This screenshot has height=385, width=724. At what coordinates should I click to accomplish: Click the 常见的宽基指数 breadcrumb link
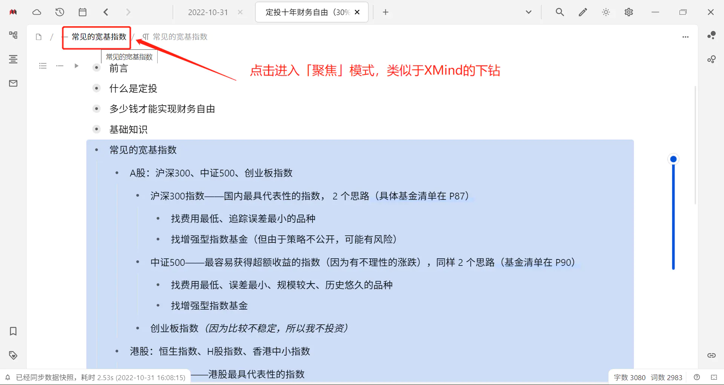98,37
